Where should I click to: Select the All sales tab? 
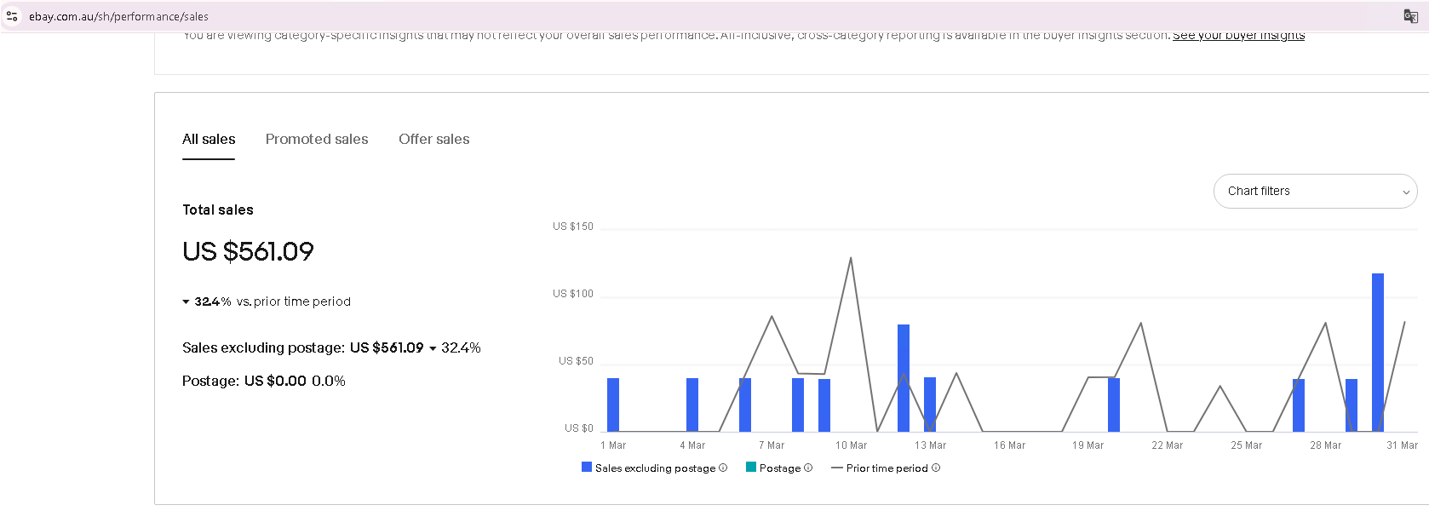tap(209, 139)
